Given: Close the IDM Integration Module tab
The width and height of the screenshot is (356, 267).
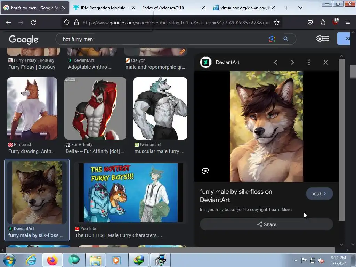Looking at the screenshot, I should (x=133, y=8).
